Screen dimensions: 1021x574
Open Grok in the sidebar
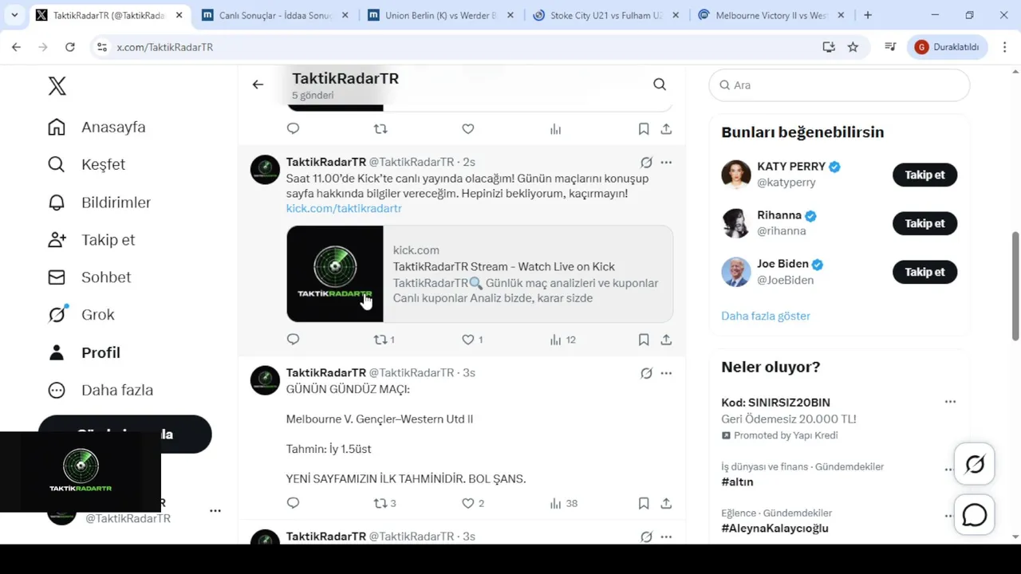tap(81, 315)
